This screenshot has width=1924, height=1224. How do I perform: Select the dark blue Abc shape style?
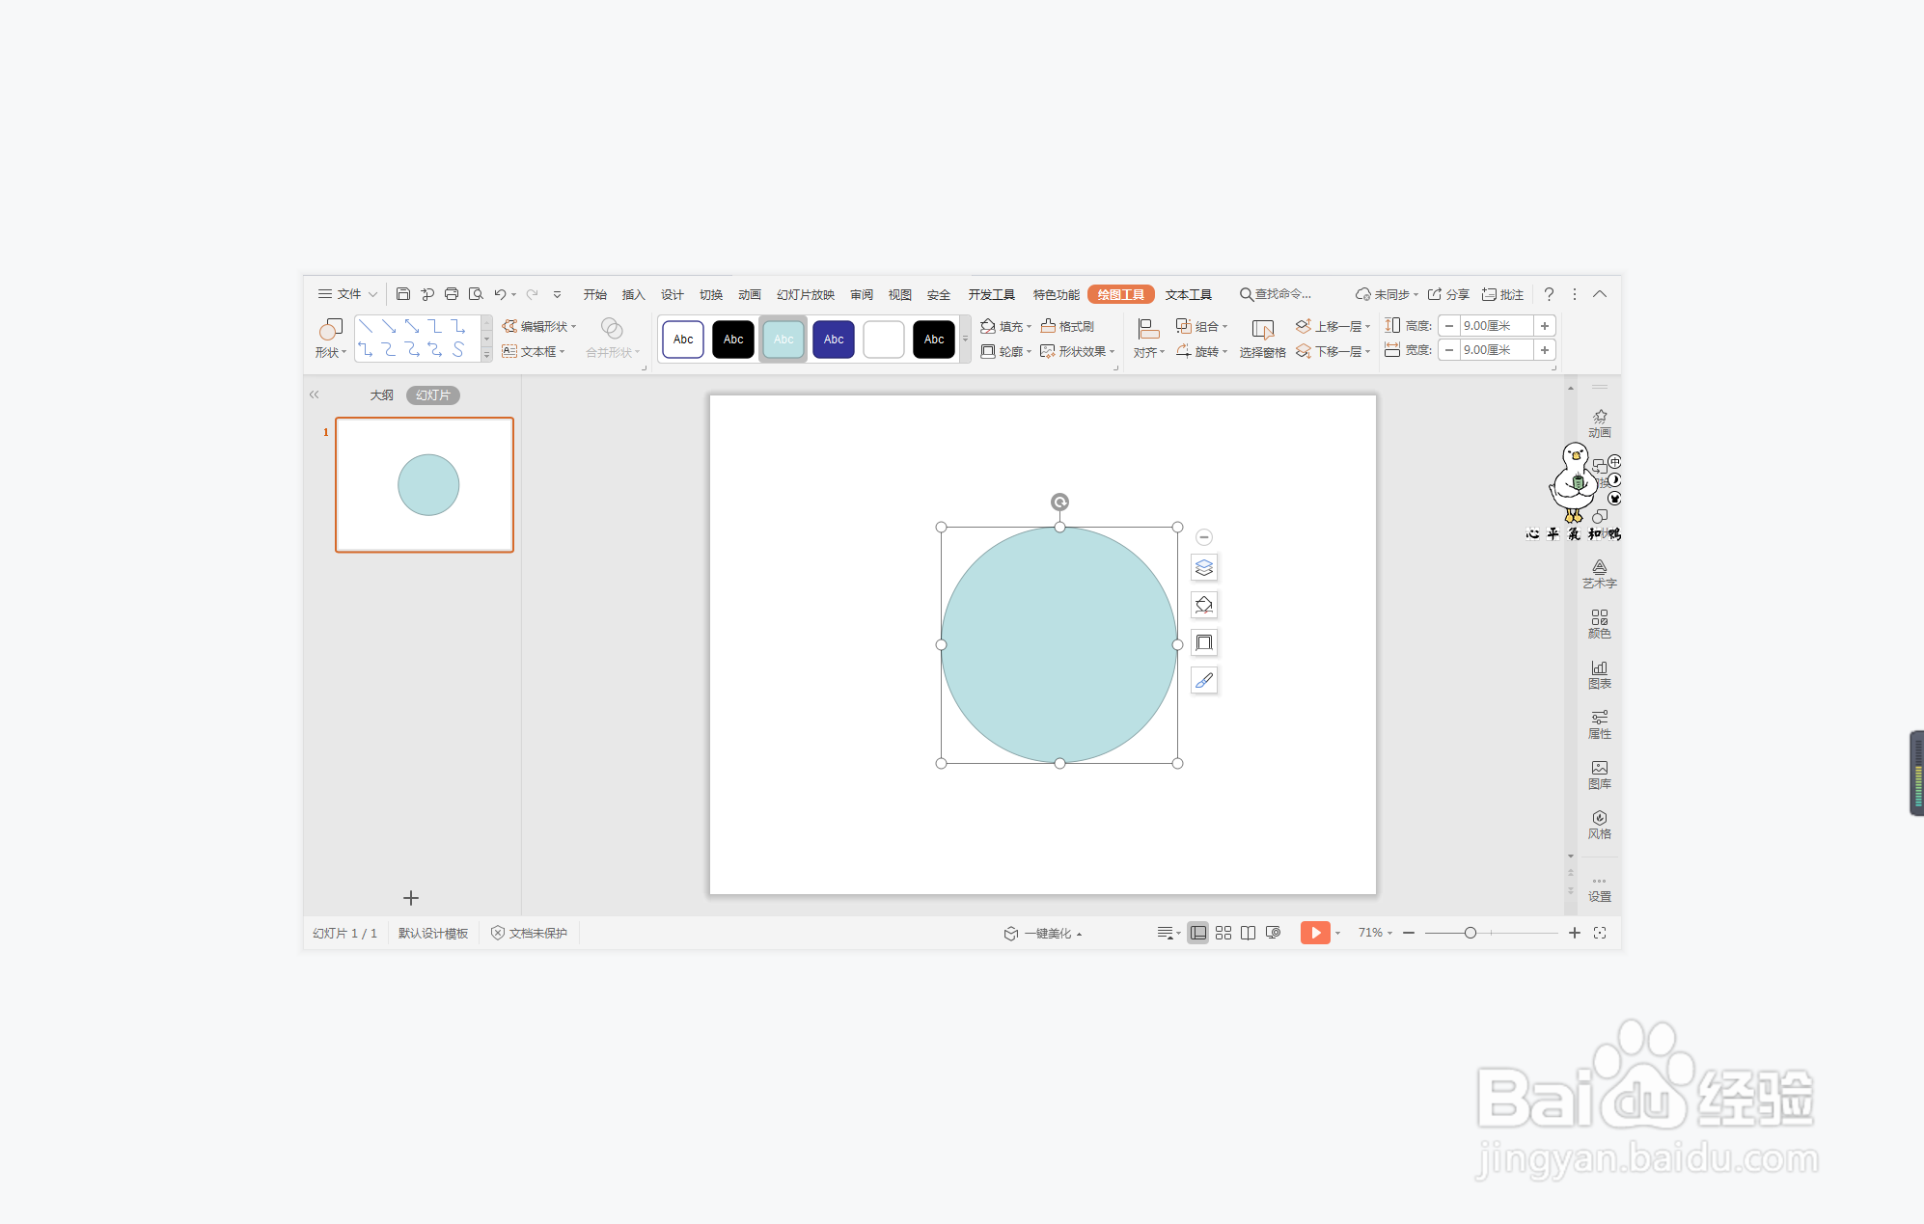pos(833,340)
